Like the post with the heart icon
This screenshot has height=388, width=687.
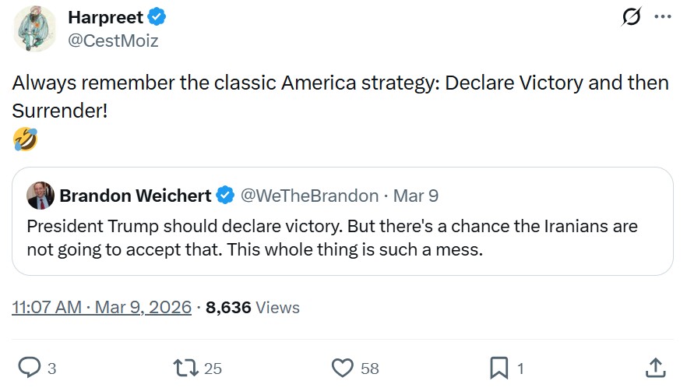click(343, 367)
